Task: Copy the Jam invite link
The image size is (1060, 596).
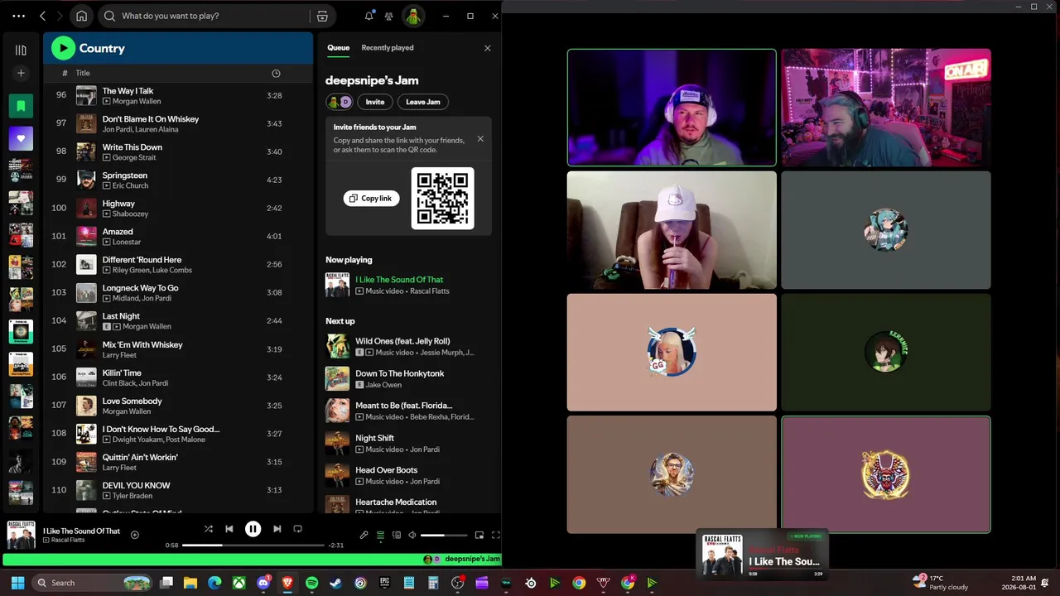Action: pyautogui.click(x=371, y=198)
